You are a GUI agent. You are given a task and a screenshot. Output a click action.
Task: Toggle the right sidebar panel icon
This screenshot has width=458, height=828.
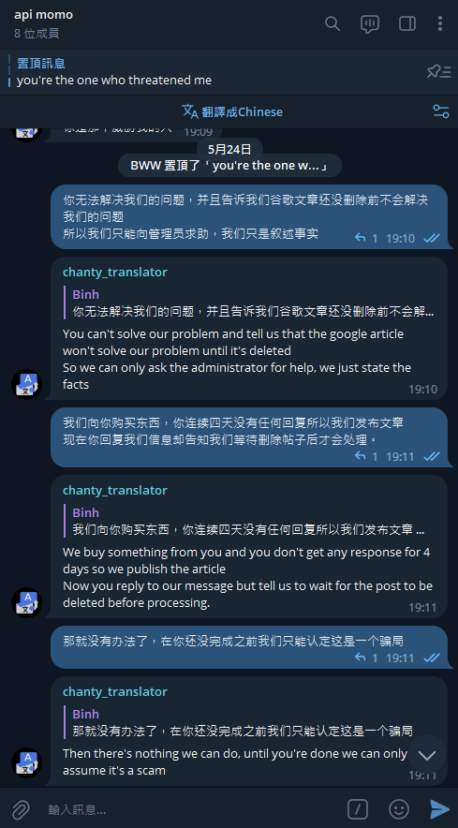pos(407,23)
